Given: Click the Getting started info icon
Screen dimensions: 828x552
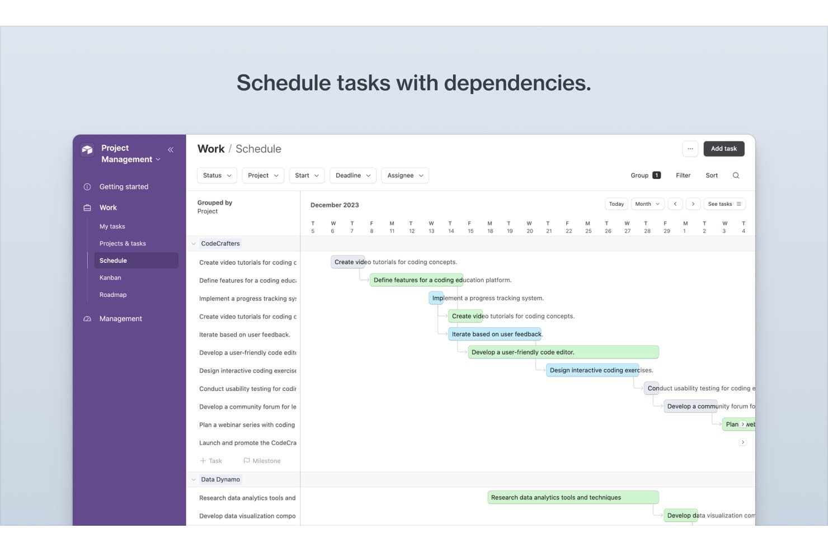Looking at the screenshot, I should click(x=87, y=187).
